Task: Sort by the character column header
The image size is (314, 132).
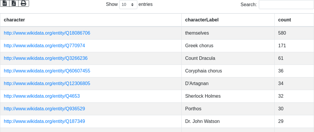Action: point(14,20)
